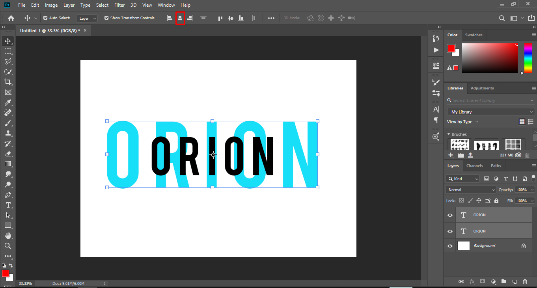537x288 pixels.
Task: Hide the topmost ORION text layer
Action: point(450,215)
